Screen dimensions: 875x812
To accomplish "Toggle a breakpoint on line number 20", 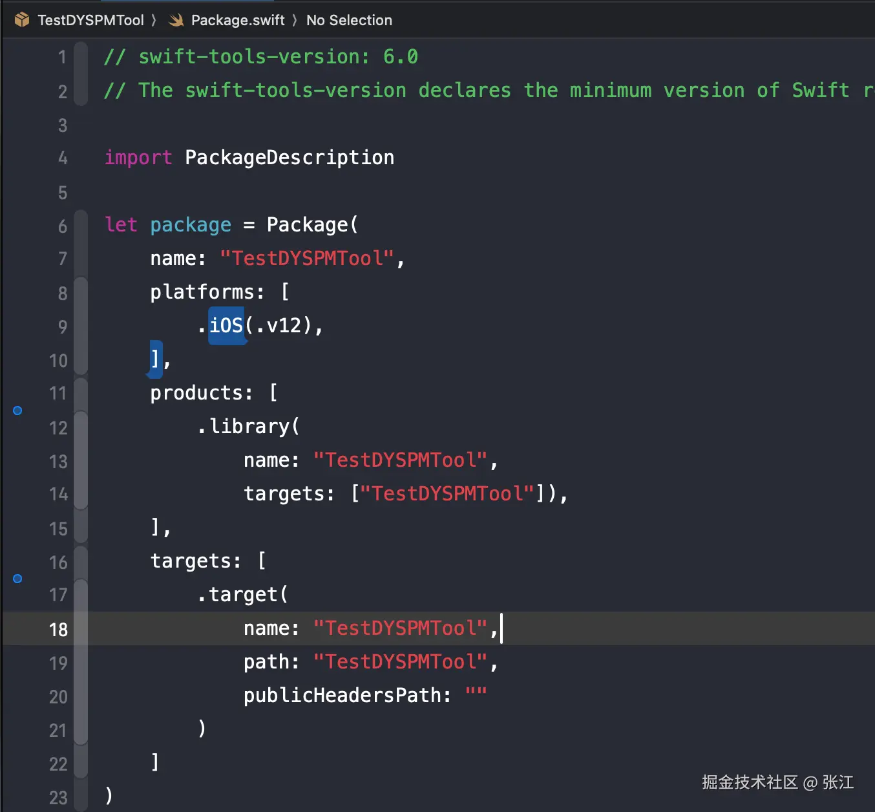I will [x=58, y=696].
